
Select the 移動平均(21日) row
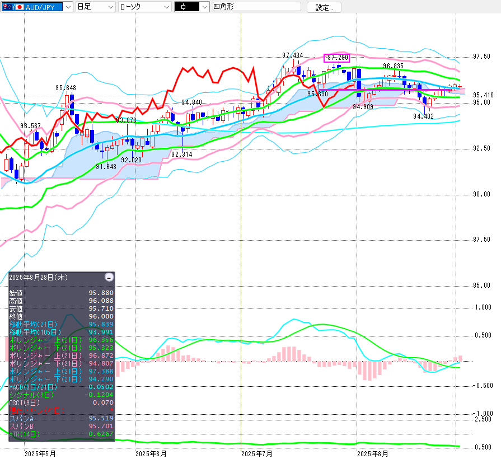click(x=62, y=324)
